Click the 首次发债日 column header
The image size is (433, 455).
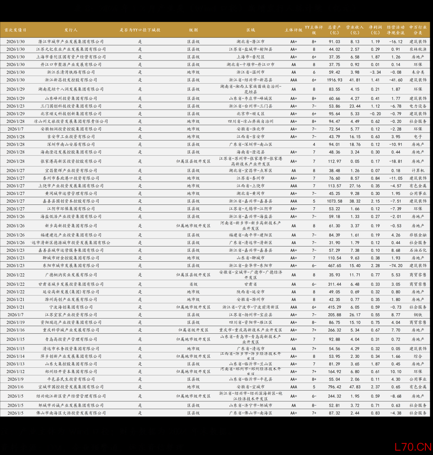[15, 30]
